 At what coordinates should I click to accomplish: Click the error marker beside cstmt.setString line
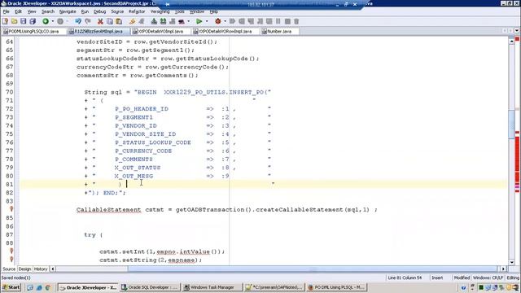[x=11, y=260]
